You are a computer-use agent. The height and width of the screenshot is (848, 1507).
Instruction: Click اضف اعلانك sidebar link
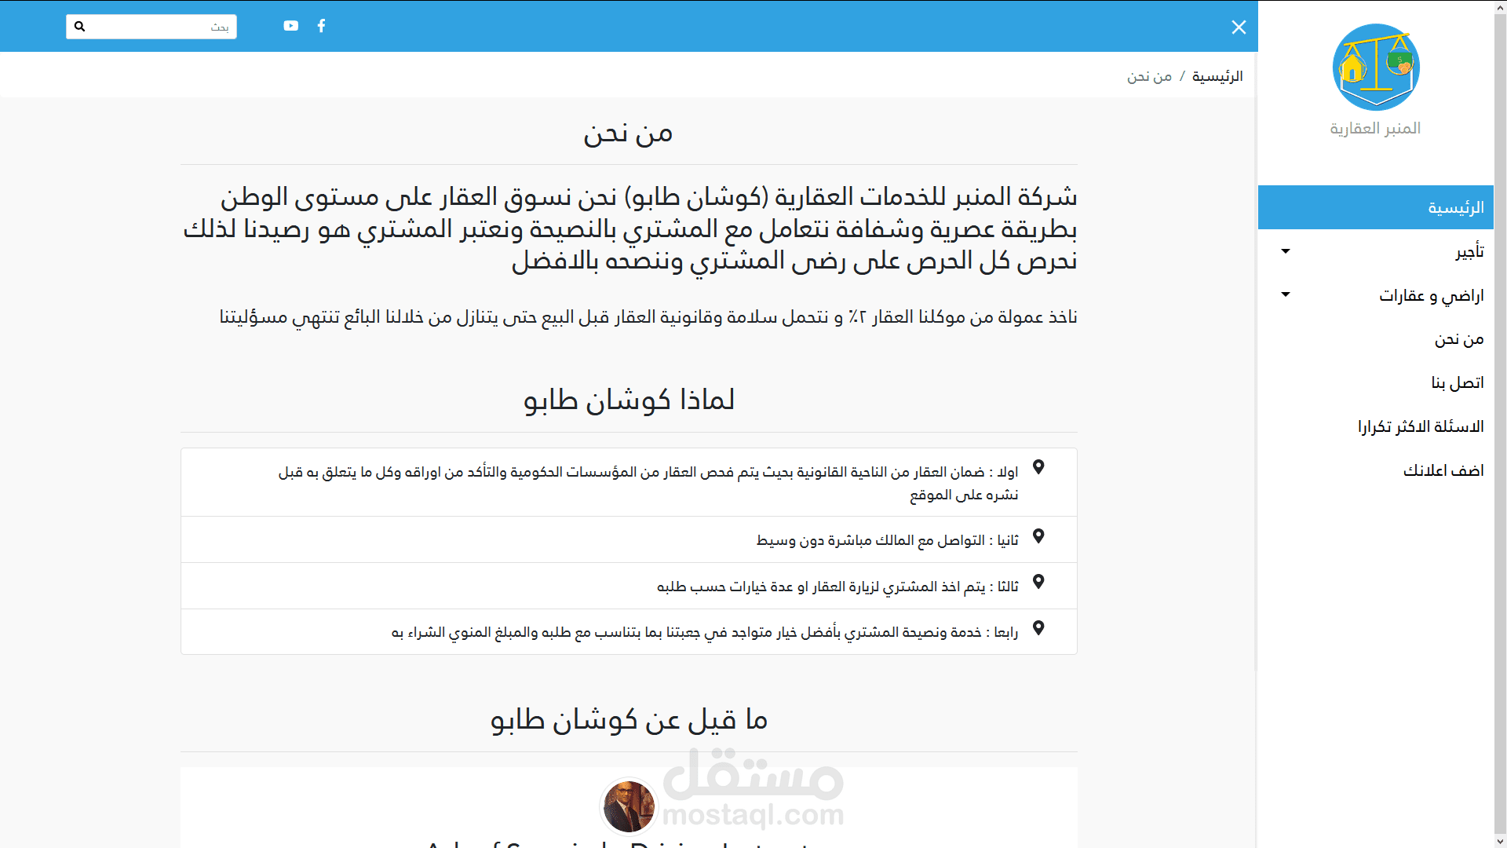click(x=1443, y=470)
